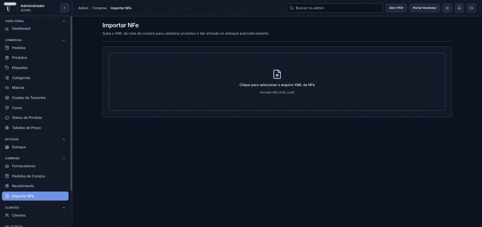Go to Admin breadcrumb
Screen dimensions: 482x227
[x=83, y=8]
